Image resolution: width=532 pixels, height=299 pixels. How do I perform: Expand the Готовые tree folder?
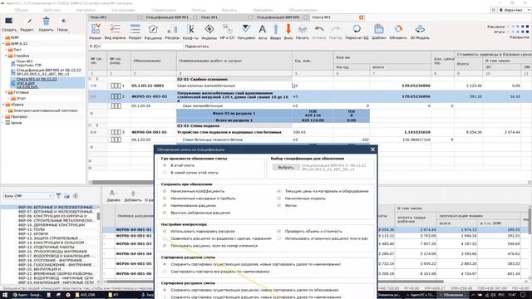(6, 92)
